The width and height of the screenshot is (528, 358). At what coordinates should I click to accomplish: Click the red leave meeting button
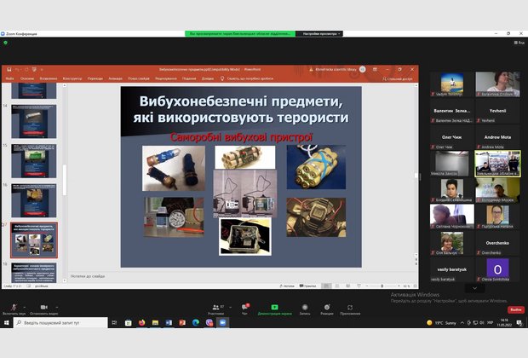click(x=516, y=309)
